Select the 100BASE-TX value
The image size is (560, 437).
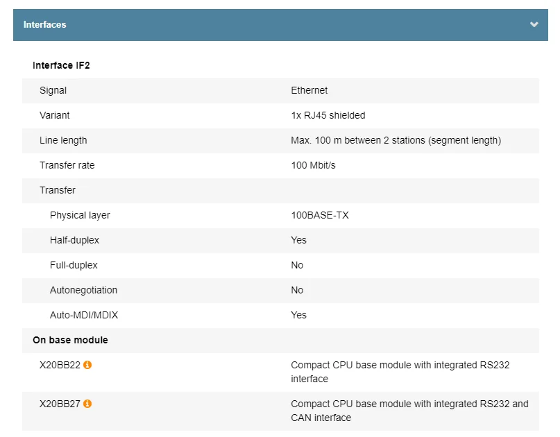pyautogui.click(x=320, y=215)
